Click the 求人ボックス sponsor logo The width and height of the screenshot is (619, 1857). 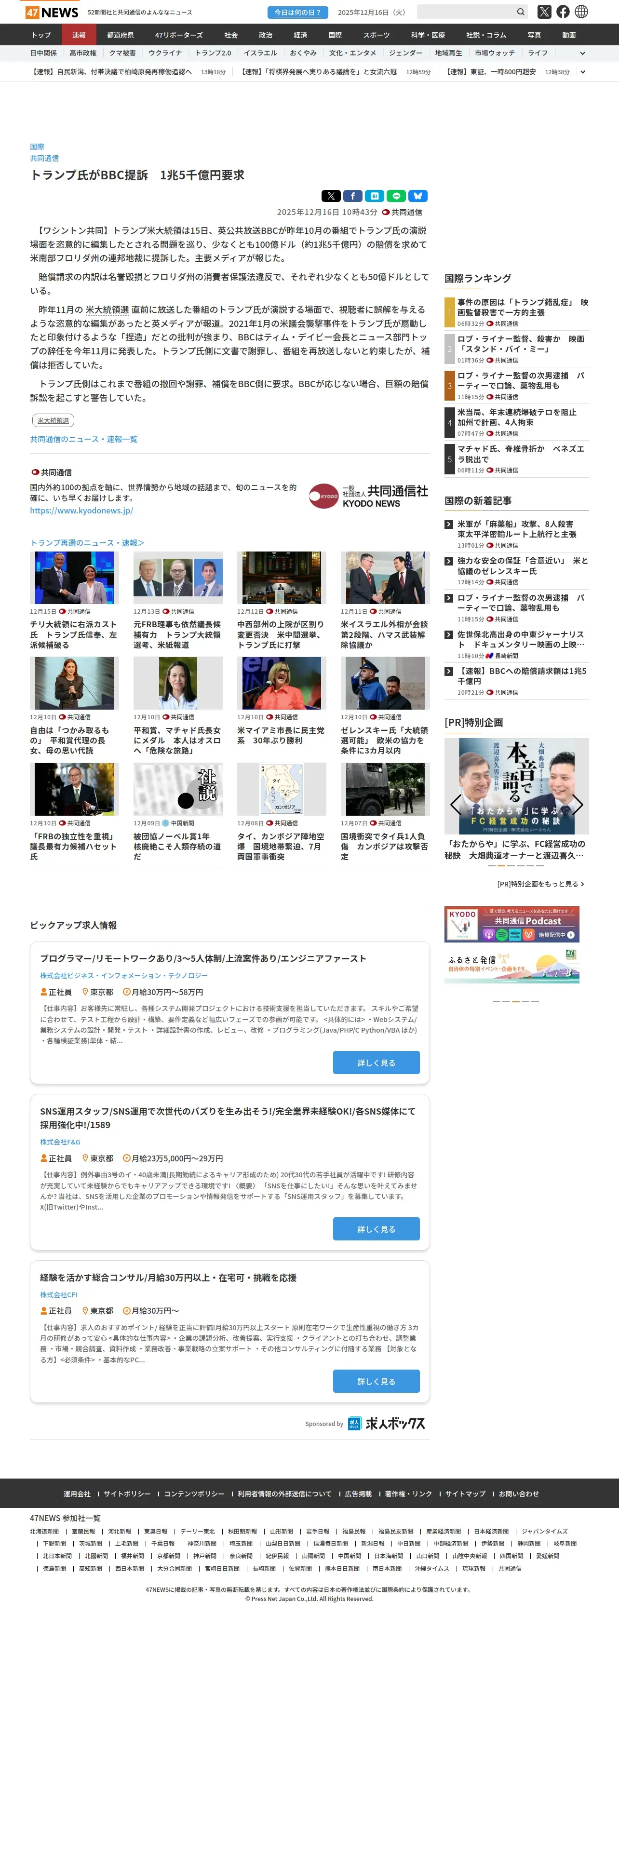(x=386, y=1423)
